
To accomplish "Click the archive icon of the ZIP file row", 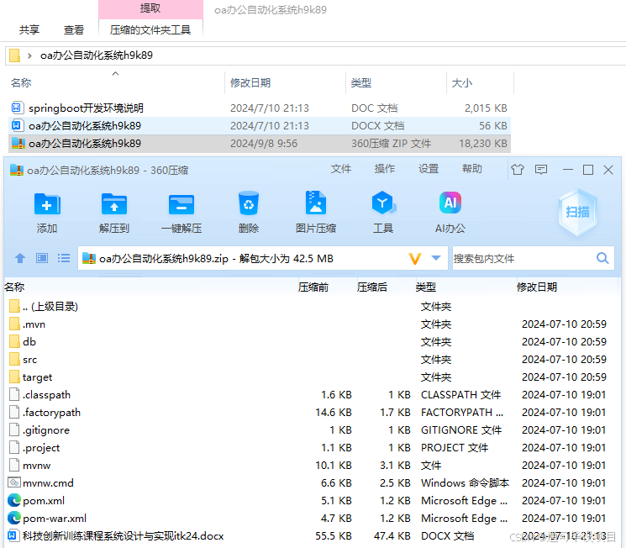I will [x=18, y=144].
